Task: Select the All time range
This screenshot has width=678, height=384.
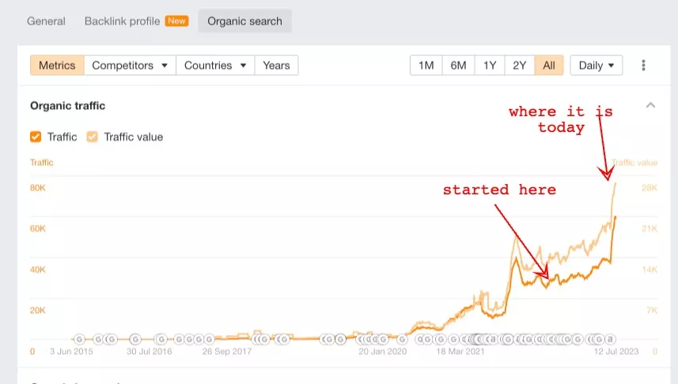Action: 549,66
